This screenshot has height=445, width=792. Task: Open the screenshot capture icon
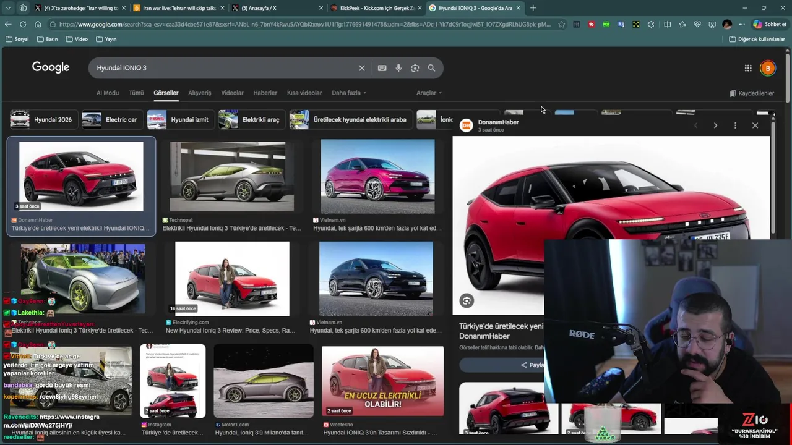tap(712, 24)
